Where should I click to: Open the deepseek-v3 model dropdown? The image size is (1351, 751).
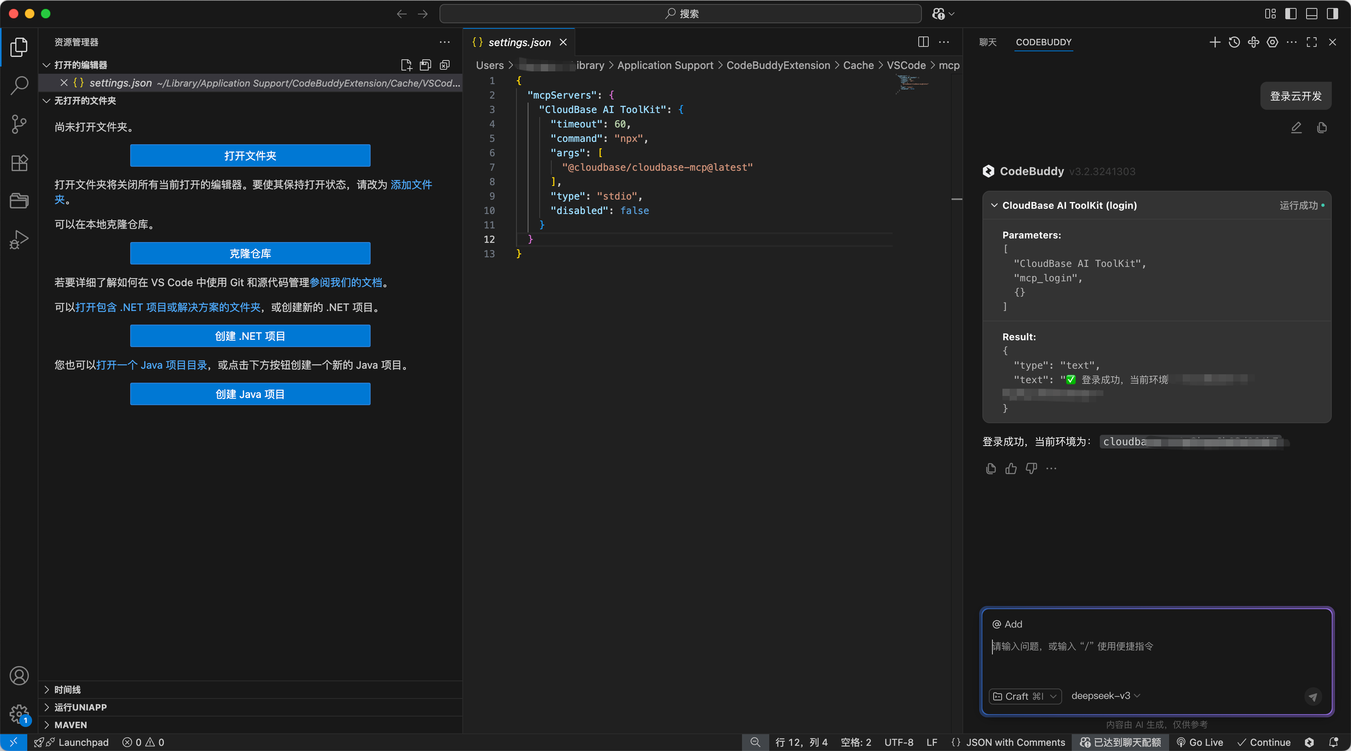[x=1105, y=696]
